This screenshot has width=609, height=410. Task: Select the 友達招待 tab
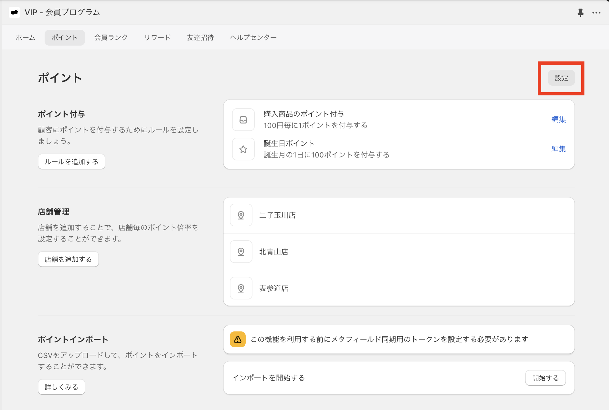200,38
